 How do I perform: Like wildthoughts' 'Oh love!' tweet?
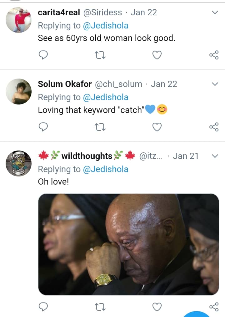pos(157,307)
